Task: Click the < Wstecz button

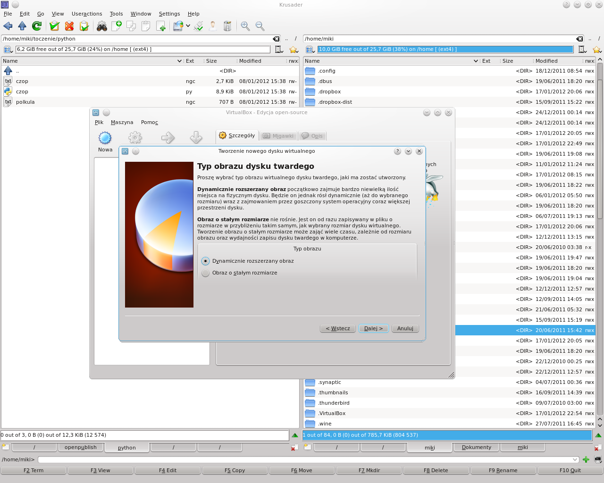Action: point(338,328)
